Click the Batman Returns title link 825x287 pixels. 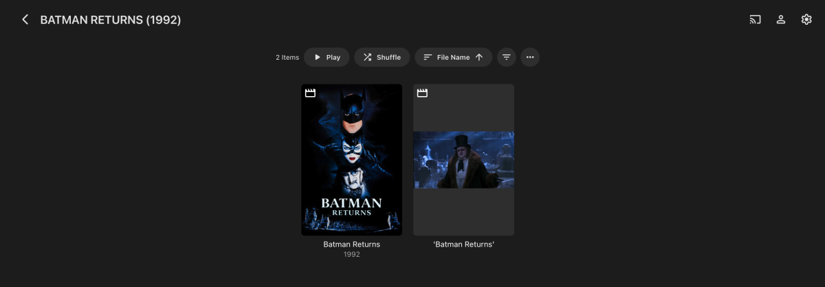pyautogui.click(x=351, y=244)
